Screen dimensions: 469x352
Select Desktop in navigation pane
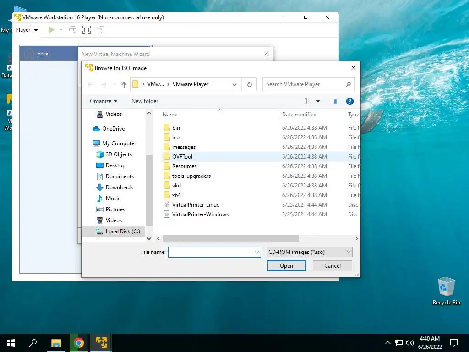click(x=115, y=165)
